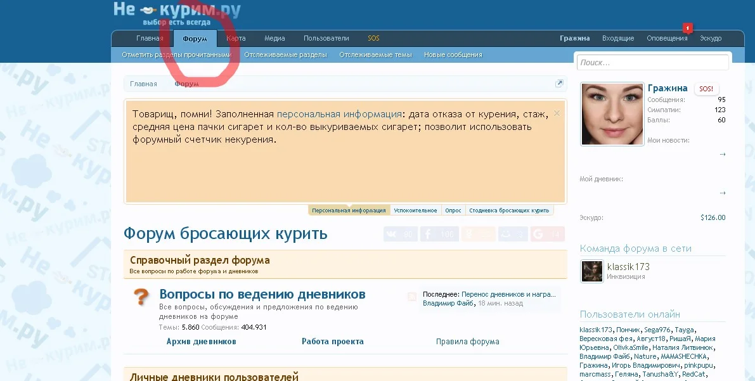
Task: Go to Главная navigation tab
Action: pos(150,38)
